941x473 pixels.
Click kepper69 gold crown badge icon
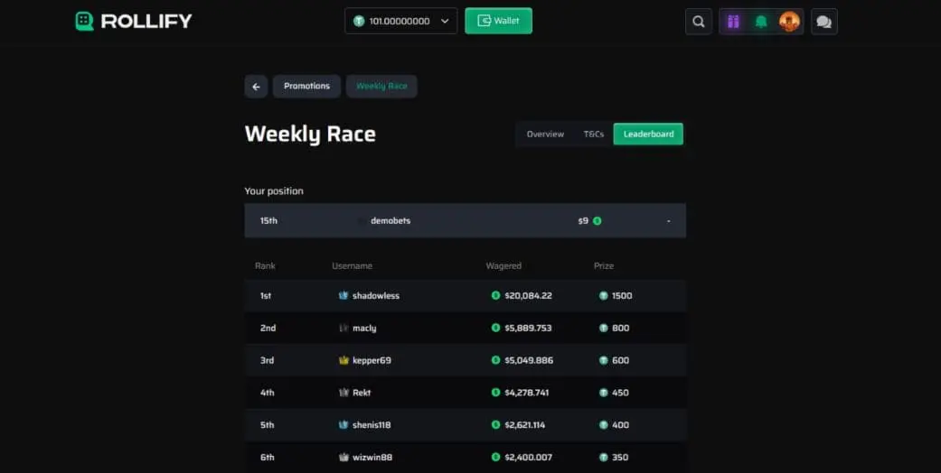343,360
